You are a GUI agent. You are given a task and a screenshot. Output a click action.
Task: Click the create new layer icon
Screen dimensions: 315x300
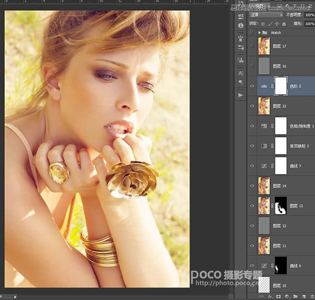pos(304,296)
